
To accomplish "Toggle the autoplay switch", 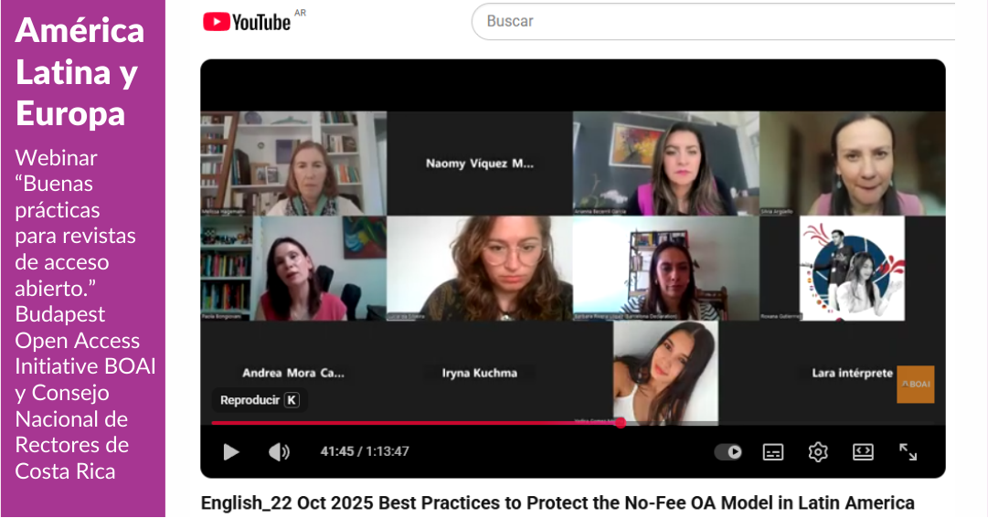I will (x=728, y=452).
